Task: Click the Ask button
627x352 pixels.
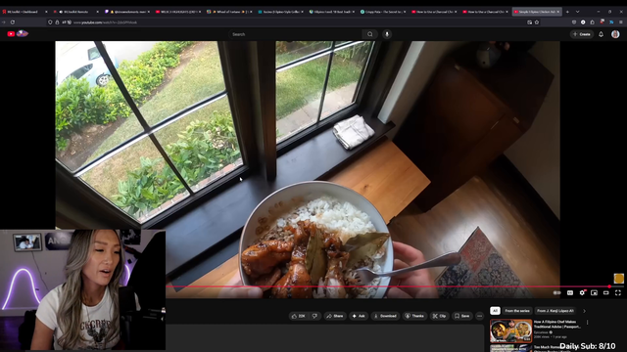Action: tap(359, 316)
